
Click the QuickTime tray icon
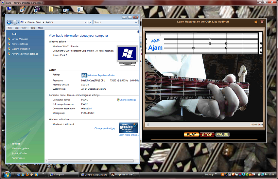[243, 174]
